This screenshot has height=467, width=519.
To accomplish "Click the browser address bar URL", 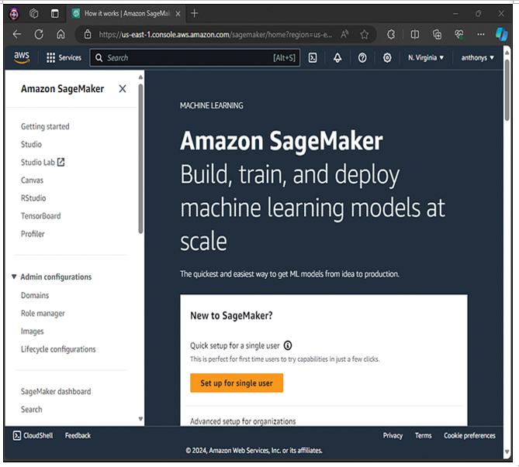I will (215, 34).
